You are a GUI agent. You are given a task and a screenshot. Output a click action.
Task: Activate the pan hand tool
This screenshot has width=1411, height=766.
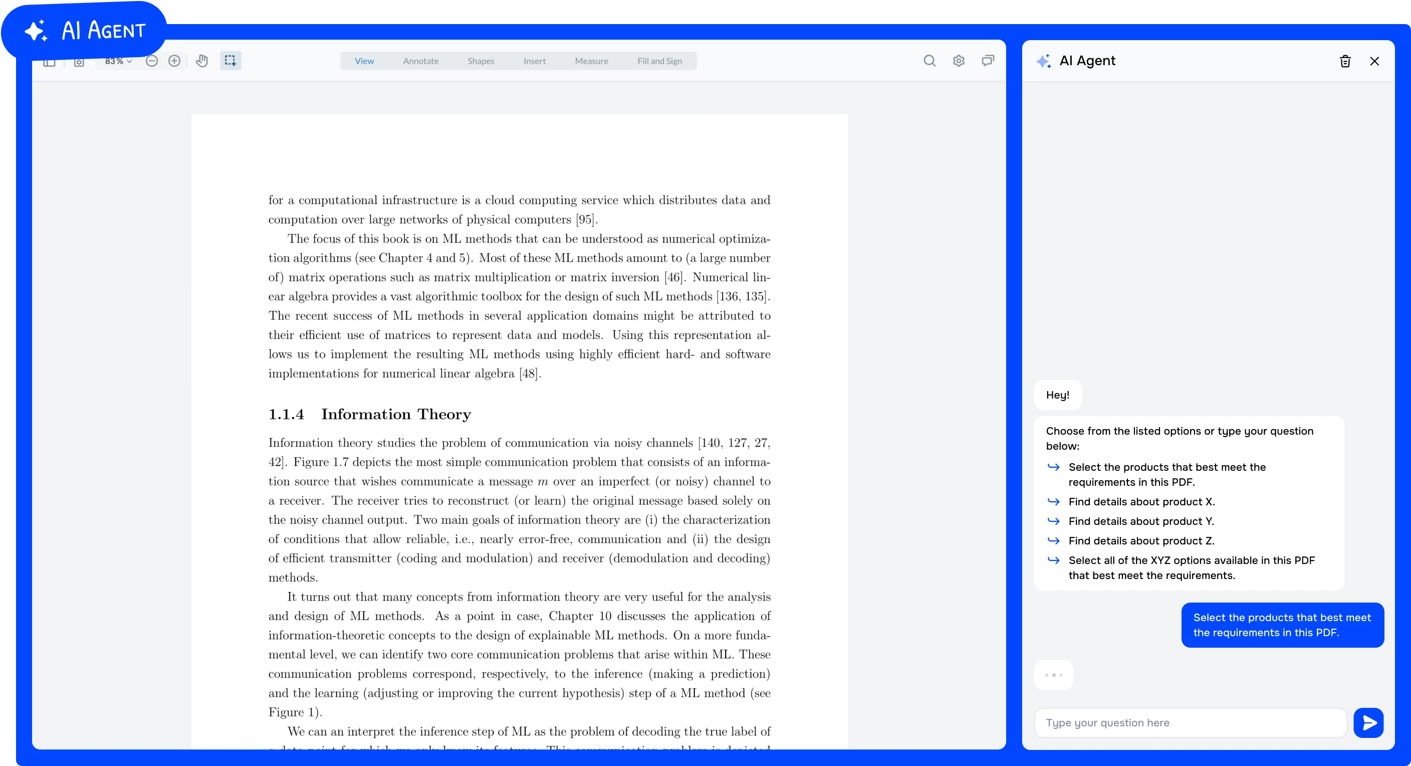[x=202, y=61]
